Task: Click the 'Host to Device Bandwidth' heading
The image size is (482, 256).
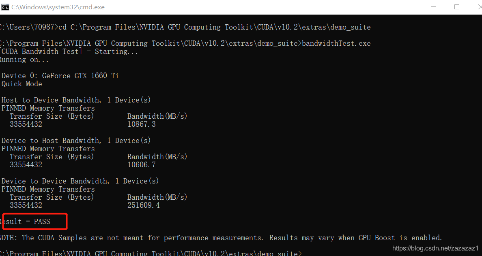Action: click(76, 100)
